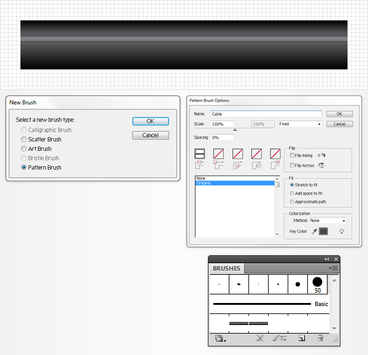
Task: Enable Flip Along checkbox
Action: pyautogui.click(x=292, y=155)
